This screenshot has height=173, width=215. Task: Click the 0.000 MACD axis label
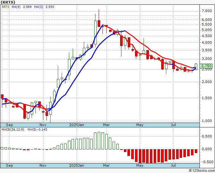[207, 149]
